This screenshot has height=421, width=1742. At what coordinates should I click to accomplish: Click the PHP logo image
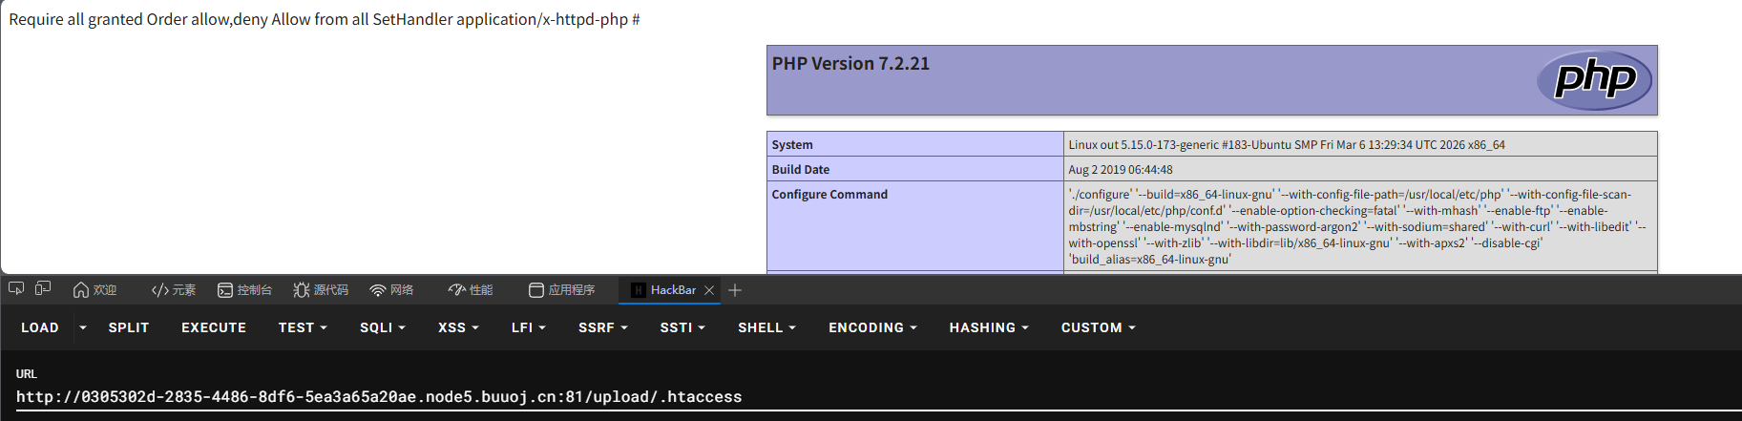[x=1594, y=80]
